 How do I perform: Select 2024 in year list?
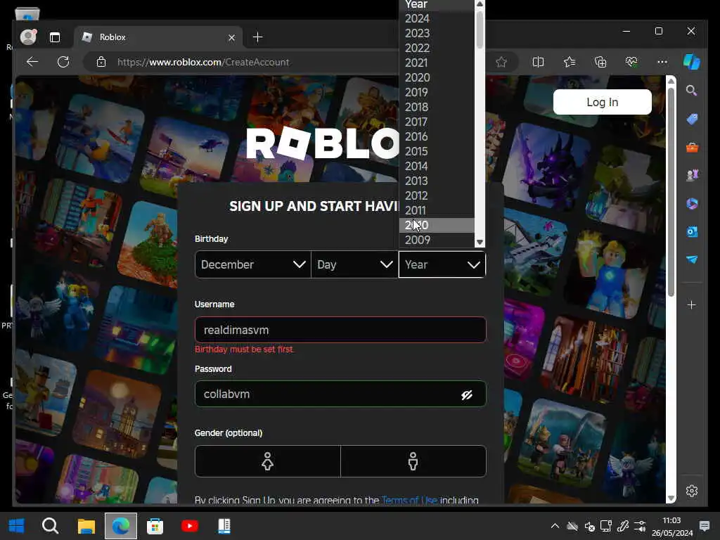(436, 18)
